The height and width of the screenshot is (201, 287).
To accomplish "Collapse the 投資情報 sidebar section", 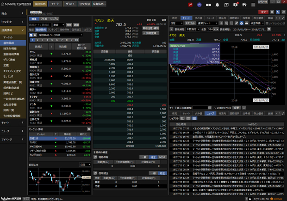I will pos(13,30).
